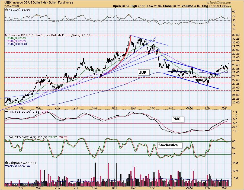Click the green up-arrow change icon
244x190 pixels.
(230, 6)
